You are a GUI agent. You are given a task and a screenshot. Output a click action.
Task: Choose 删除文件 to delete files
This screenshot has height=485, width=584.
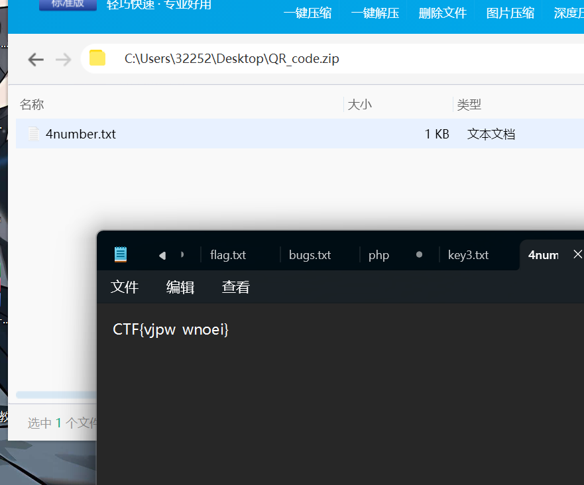(x=442, y=13)
